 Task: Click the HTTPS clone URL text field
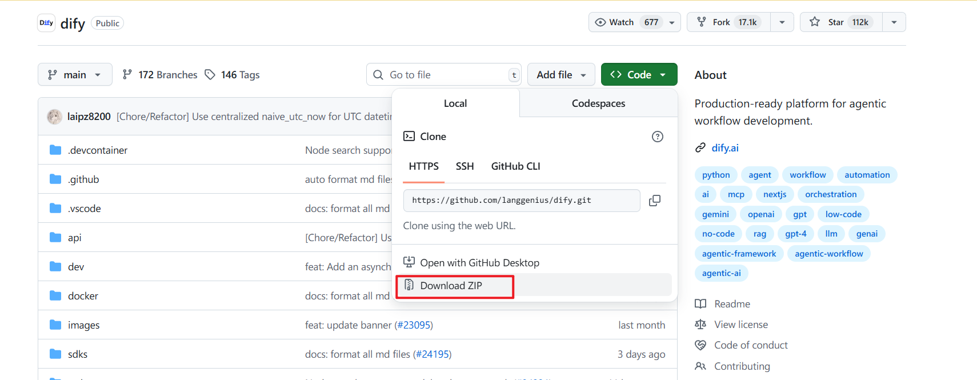coord(522,201)
